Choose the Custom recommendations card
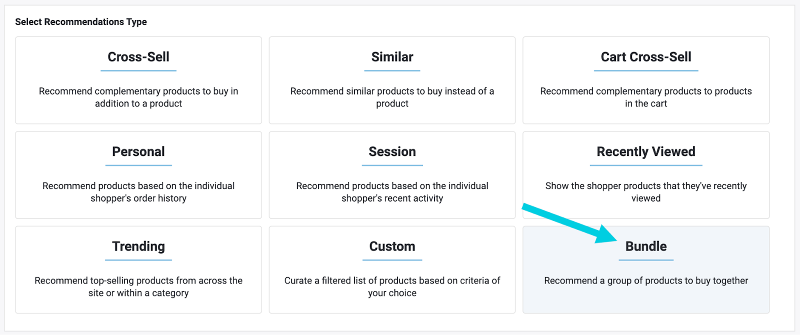This screenshot has width=800, height=335. [x=392, y=269]
